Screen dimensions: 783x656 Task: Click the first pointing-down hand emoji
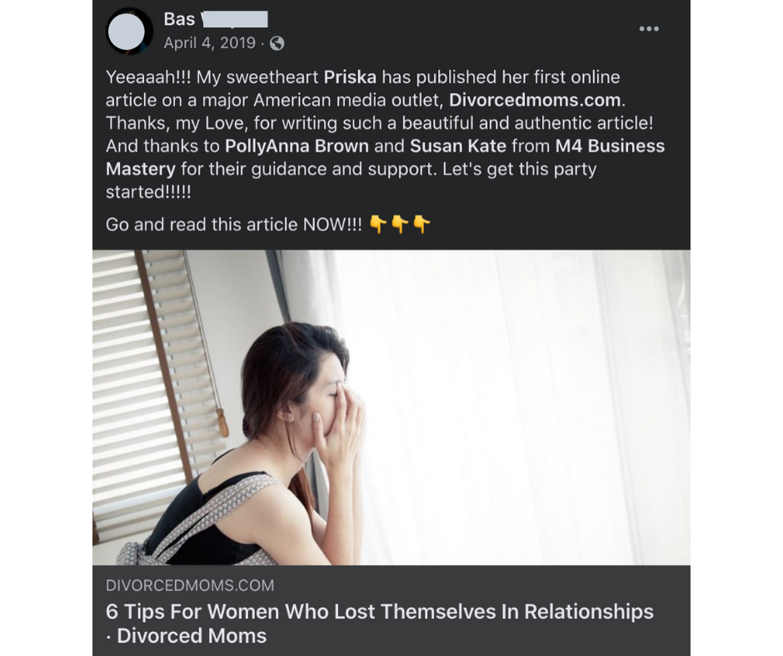coord(378,224)
